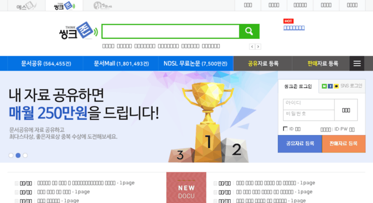
Task: Click the 씽크존 logo beside search box
Action: pyautogui.click(x=78, y=31)
